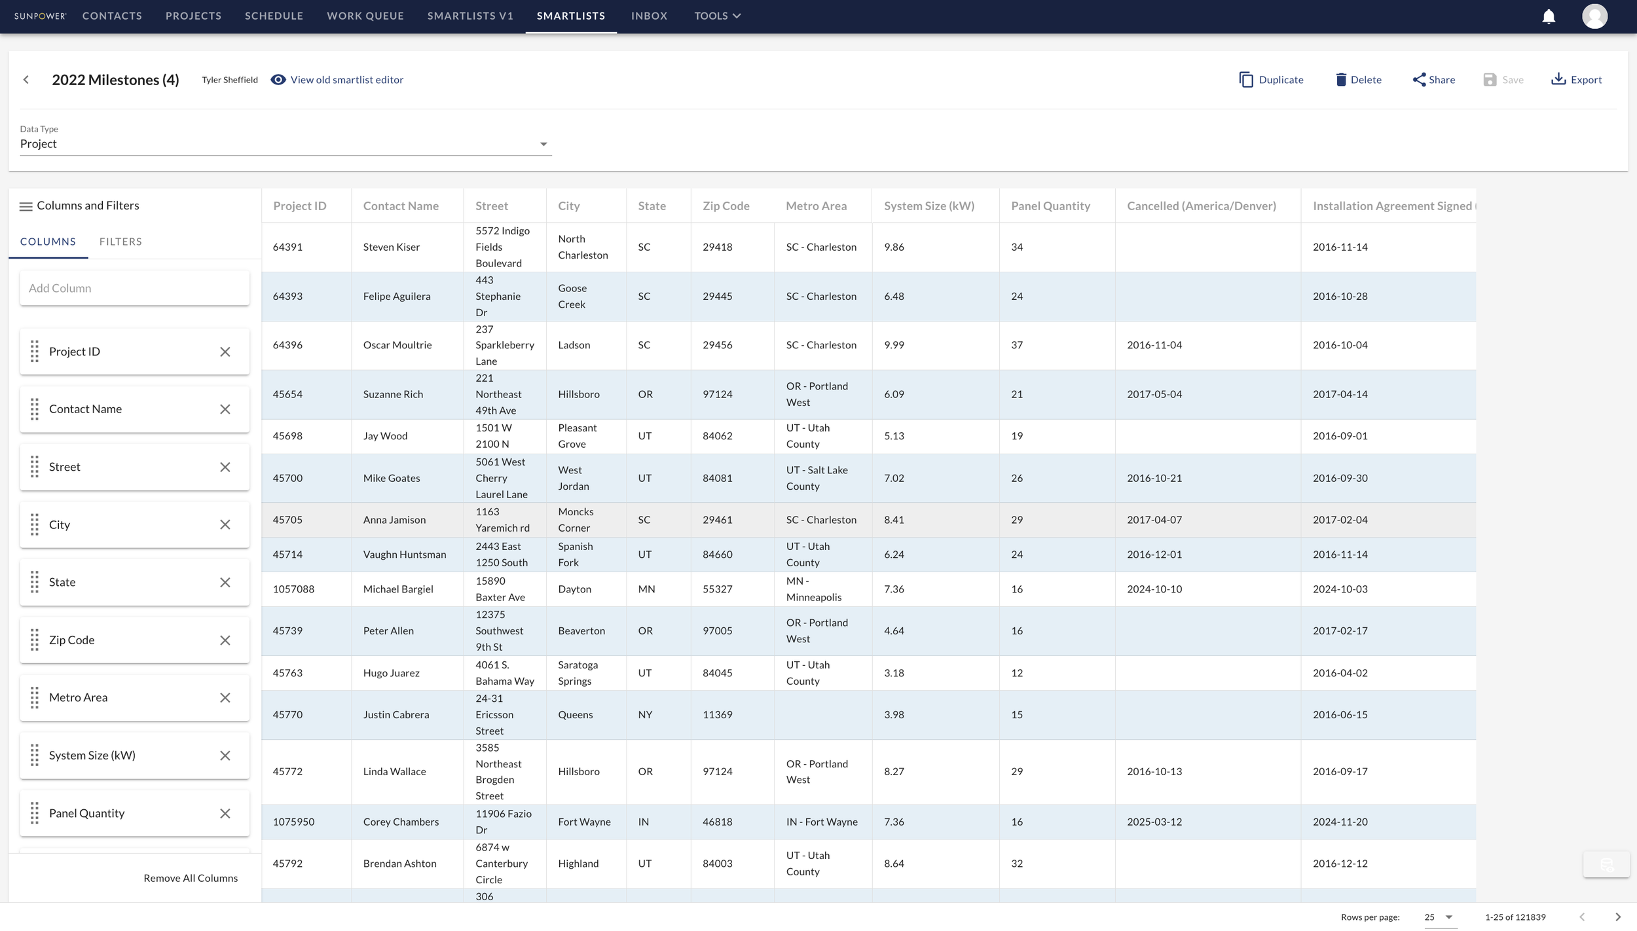
Task: Open the Data Type dropdown showing Project
Action: [x=543, y=143]
